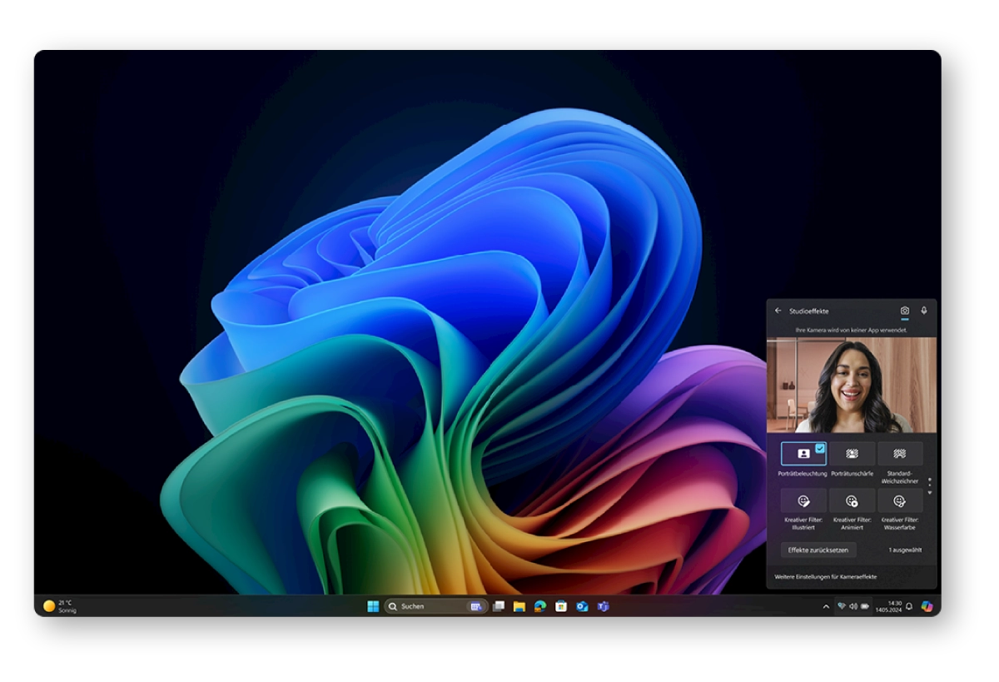999x682 pixels.
Task: Open the Windows Start menu
Action: (x=373, y=606)
